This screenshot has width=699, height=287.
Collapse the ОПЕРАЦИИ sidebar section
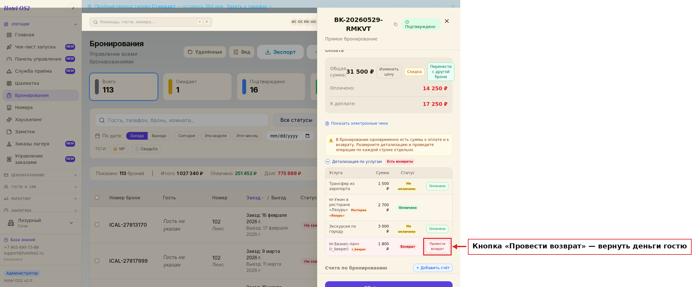tap(41, 24)
